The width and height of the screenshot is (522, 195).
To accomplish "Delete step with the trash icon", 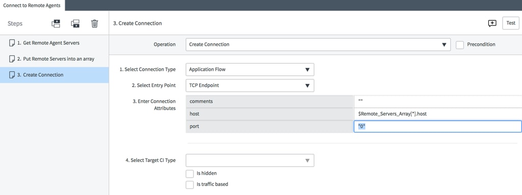I will [x=95, y=23].
